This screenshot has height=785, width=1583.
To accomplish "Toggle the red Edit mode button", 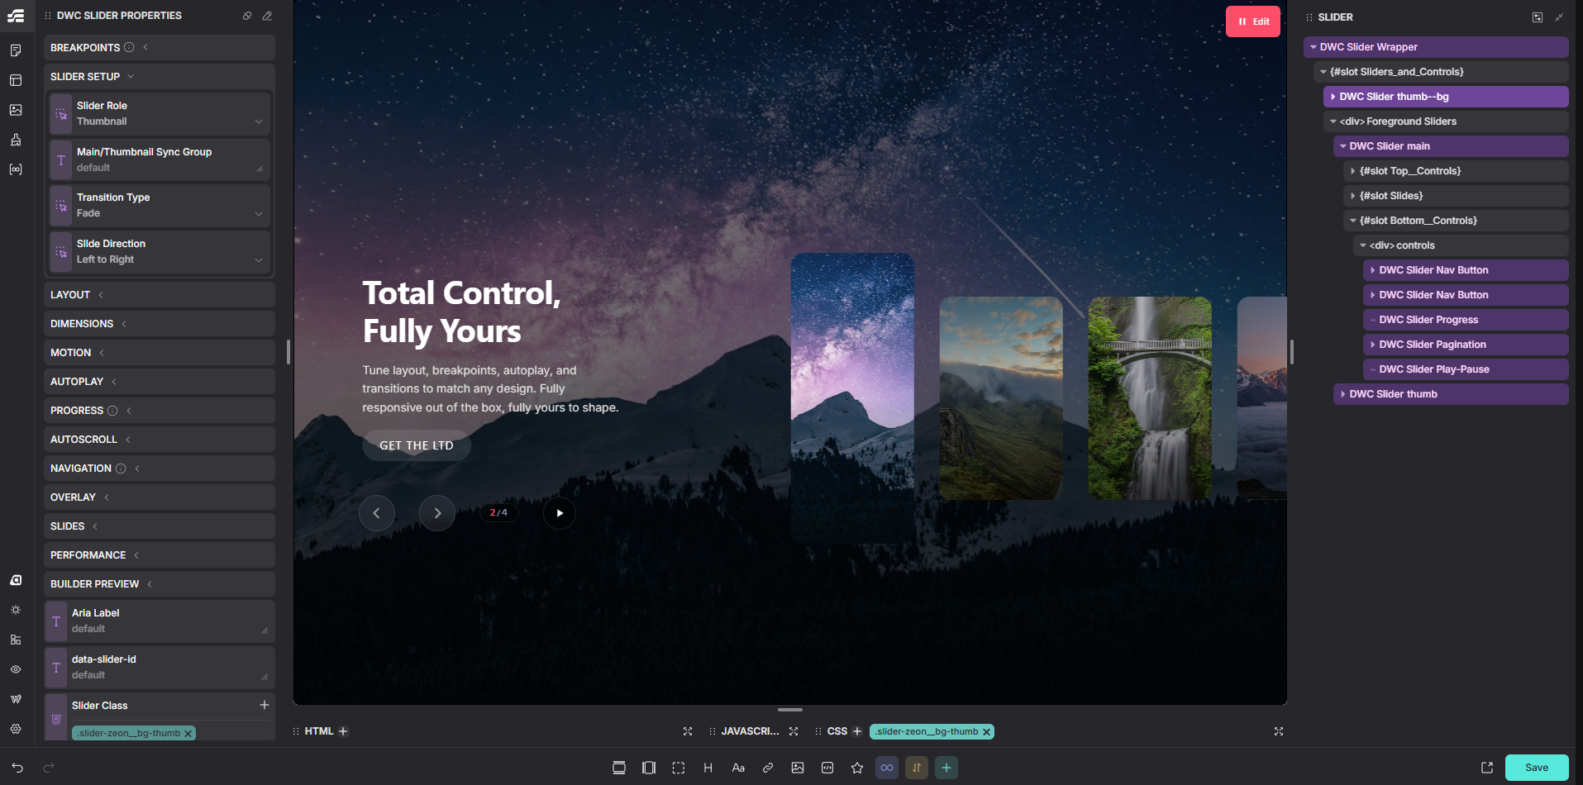I will click(x=1253, y=21).
